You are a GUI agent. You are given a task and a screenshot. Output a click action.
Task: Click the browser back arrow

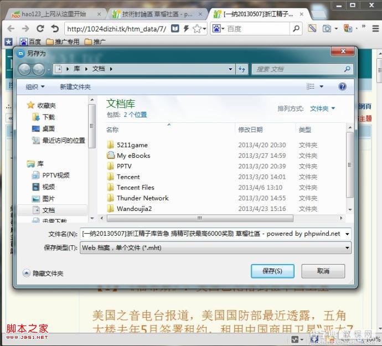[11, 29]
